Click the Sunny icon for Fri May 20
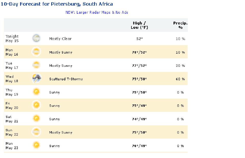The width and height of the screenshot is (245, 158). [x=36, y=105]
